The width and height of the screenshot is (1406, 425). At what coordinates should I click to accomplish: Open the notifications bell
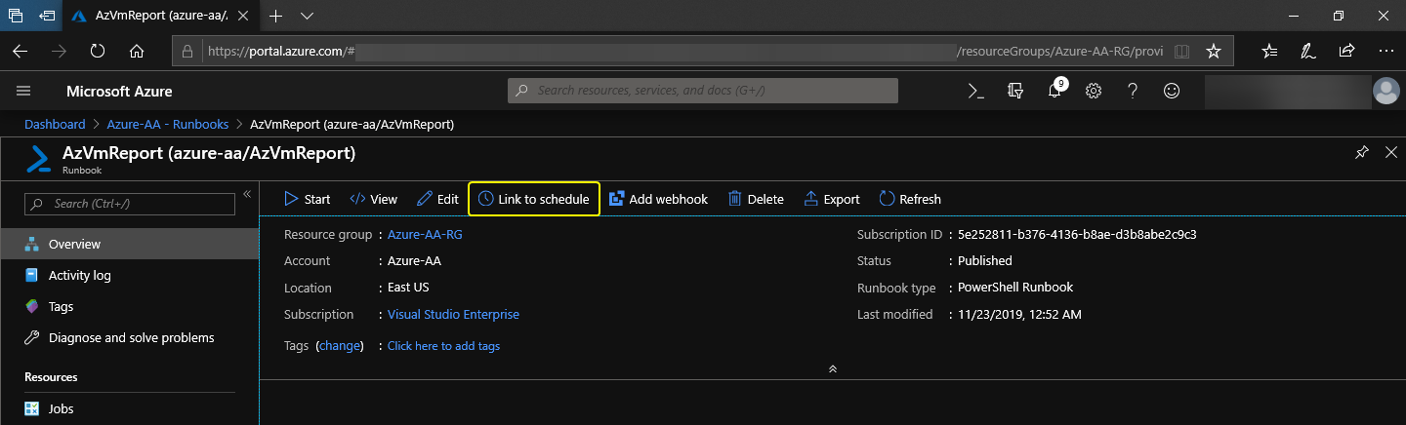(1054, 91)
